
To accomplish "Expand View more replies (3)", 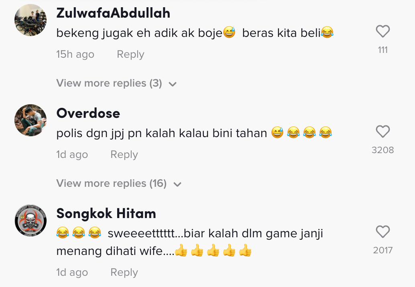I will [x=116, y=83].
